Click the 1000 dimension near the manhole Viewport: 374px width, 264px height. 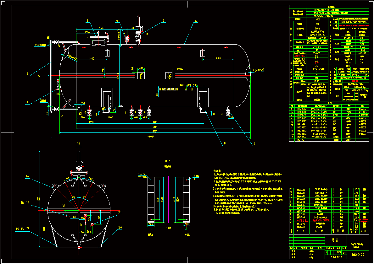pyautogui.click(x=87, y=32)
